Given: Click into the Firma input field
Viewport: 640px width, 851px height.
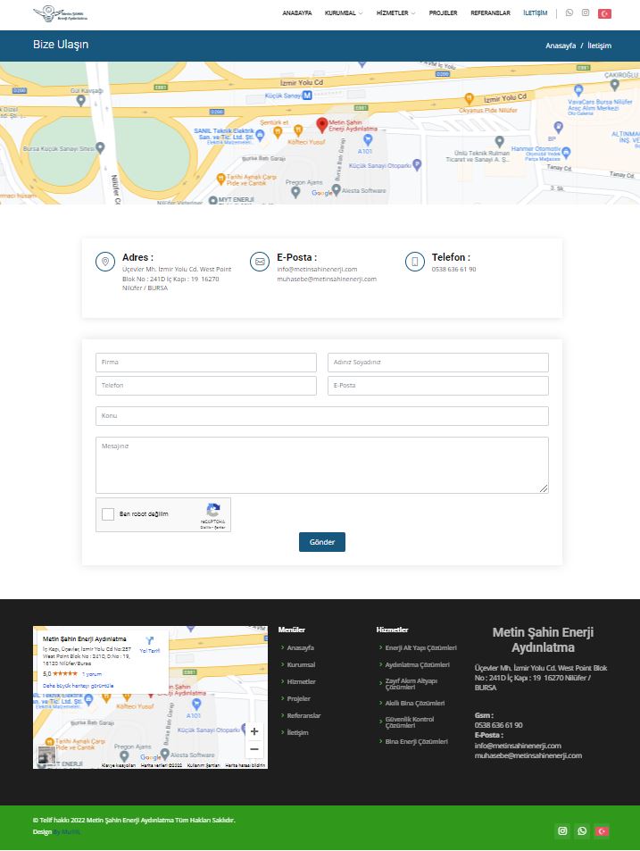Looking at the screenshot, I should coord(206,363).
